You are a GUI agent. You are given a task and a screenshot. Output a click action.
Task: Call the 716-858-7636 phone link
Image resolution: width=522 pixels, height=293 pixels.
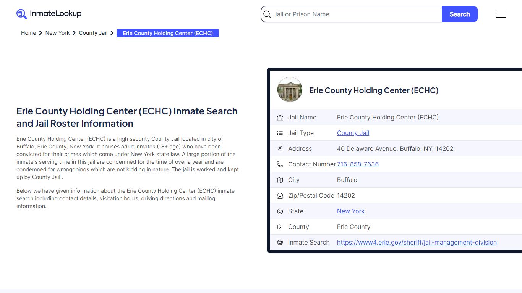[358, 164]
